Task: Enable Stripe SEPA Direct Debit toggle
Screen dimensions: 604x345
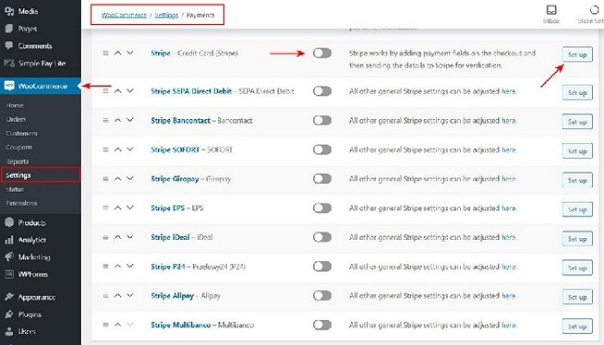Action: coord(322,91)
